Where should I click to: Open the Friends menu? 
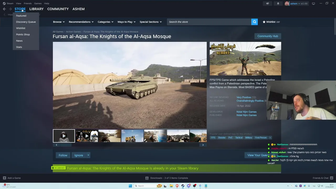pyautogui.click(x=28, y=3)
